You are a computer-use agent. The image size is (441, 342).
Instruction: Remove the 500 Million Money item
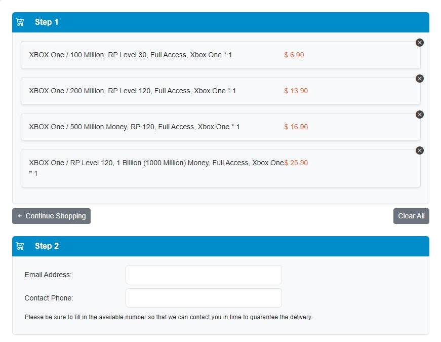[x=420, y=115]
